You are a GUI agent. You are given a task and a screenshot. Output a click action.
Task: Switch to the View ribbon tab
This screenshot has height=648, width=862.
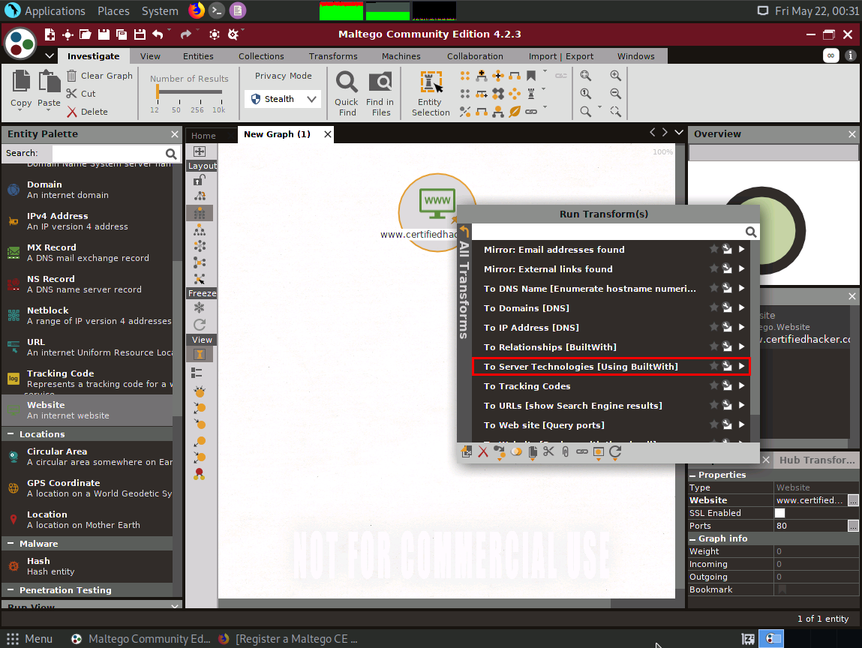(150, 56)
